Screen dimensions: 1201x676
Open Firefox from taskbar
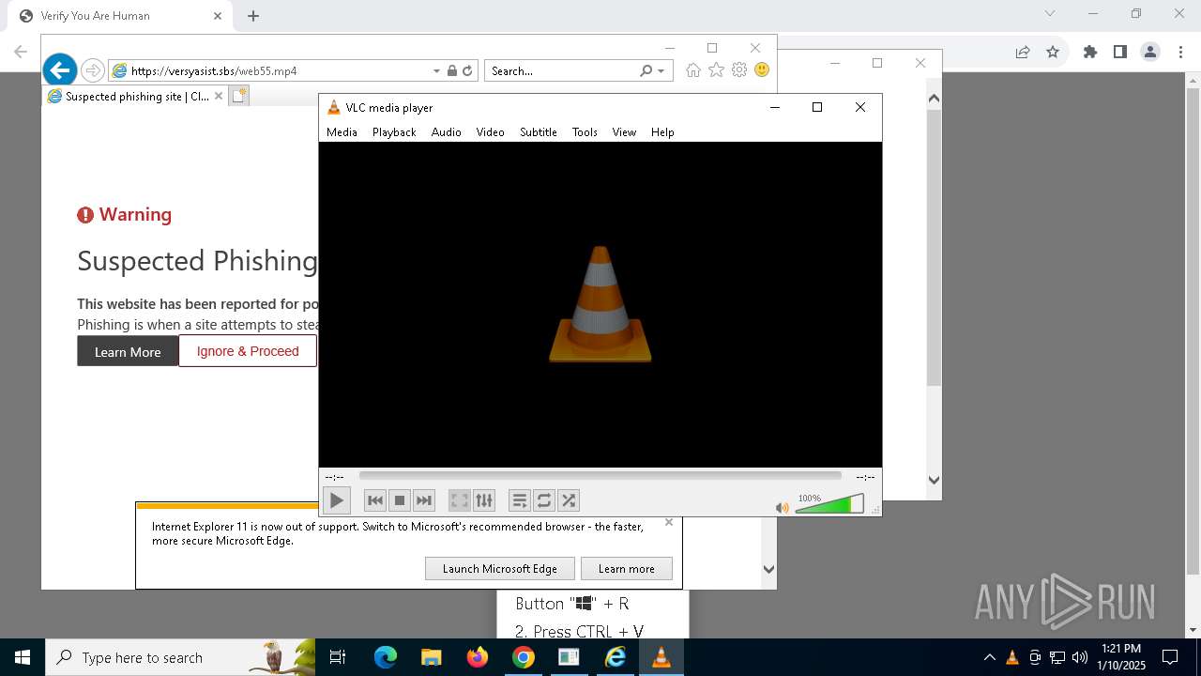(x=478, y=657)
